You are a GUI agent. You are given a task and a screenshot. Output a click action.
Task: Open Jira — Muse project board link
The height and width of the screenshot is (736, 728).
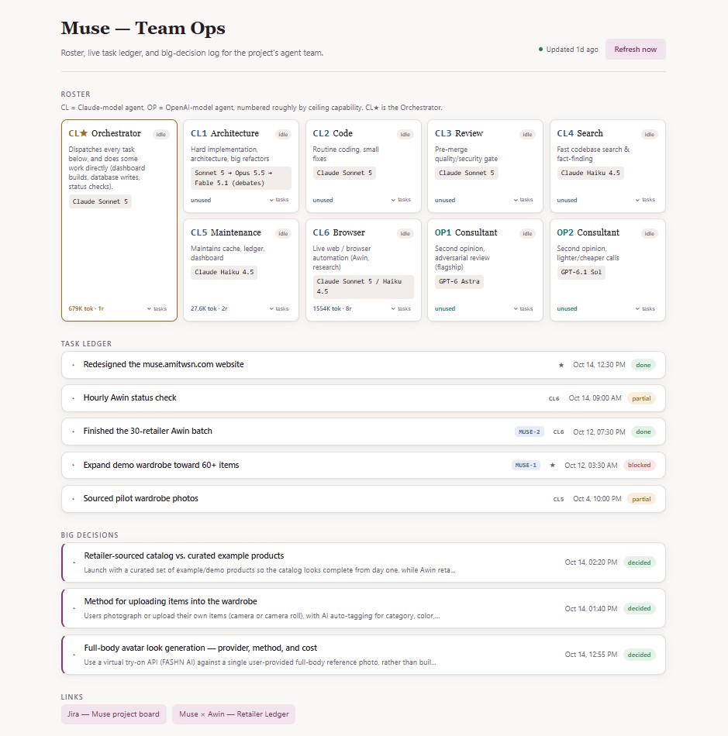[x=113, y=714]
